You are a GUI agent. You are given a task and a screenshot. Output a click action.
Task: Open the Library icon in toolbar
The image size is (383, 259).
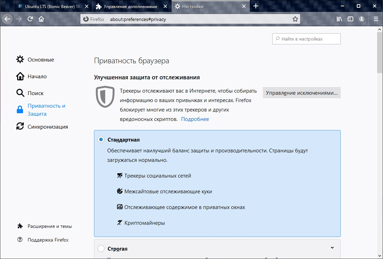339,19
